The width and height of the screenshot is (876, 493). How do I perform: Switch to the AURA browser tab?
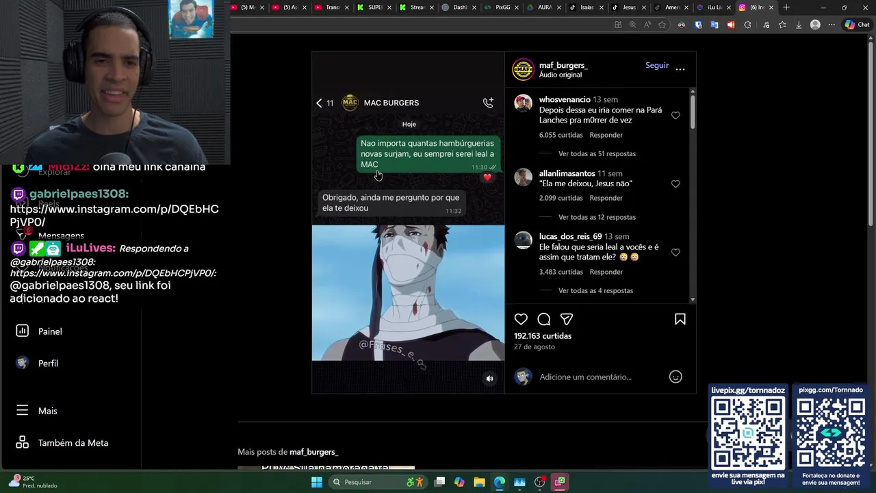pyautogui.click(x=544, y=8)
